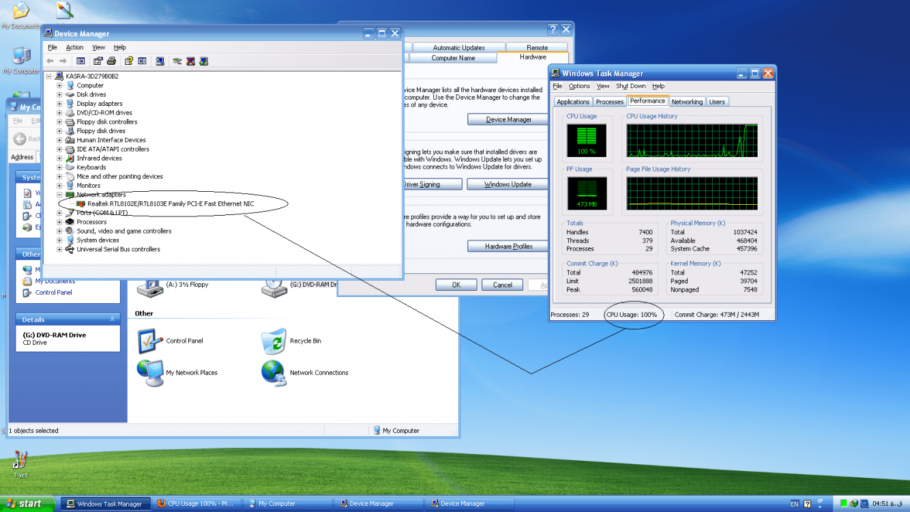
Task: Open the Options menu in Task Manager
Action: [x=579, y=86]
